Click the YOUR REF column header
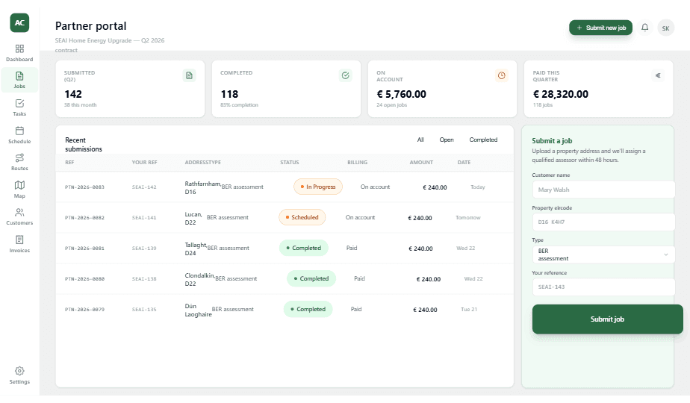Image resolution: width=690 pixels, height=403 pixels. (x=144, y=163)
